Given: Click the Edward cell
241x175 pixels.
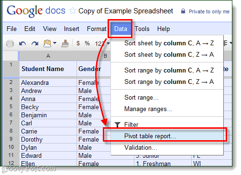Looking at the screenshot, I should pos(48,155).
